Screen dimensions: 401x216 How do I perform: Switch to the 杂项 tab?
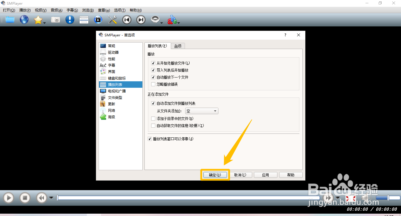coord(178,46)
